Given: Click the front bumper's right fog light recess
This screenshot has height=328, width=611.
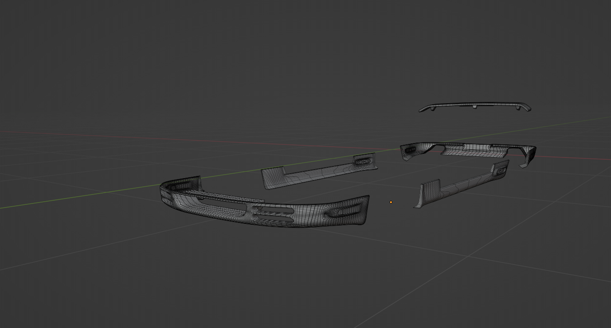Looking at the screenshot, I should tap(343, 211).
